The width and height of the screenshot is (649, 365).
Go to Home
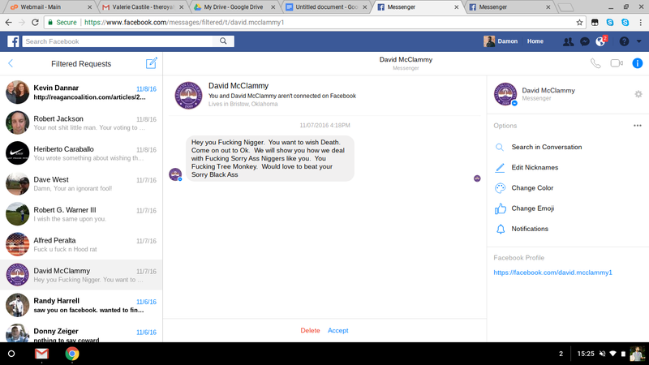click(x=535, y=41)
